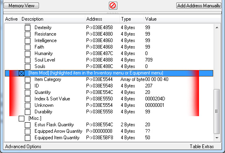Select the Equipped Arrow Quantity row
Image resolution: width=225 pixels, height=153 pixels.
coord(109,131)
